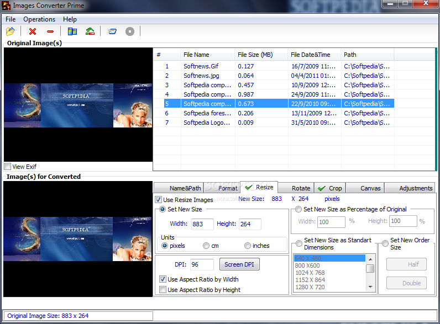The width and height of the screenshot is (440, 324).
Task: Click the blue stacked frames convert icon
Action: pos(112,31)
